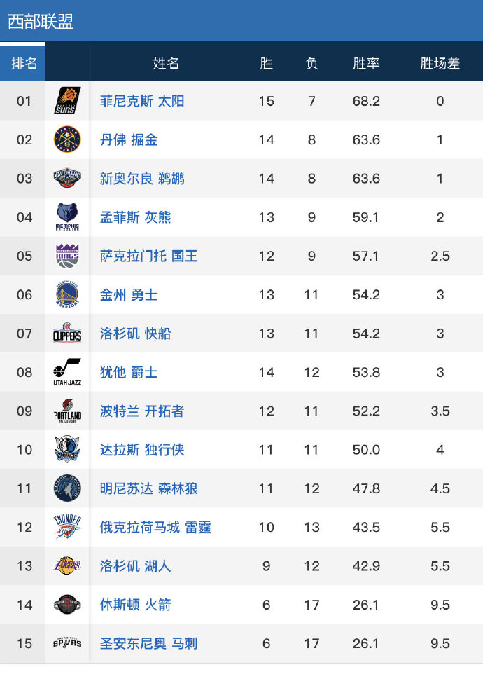This screenshot has height=679, width=483.
Task: Click the Utah Jazz logo
Action: click(x=68, y=372)
